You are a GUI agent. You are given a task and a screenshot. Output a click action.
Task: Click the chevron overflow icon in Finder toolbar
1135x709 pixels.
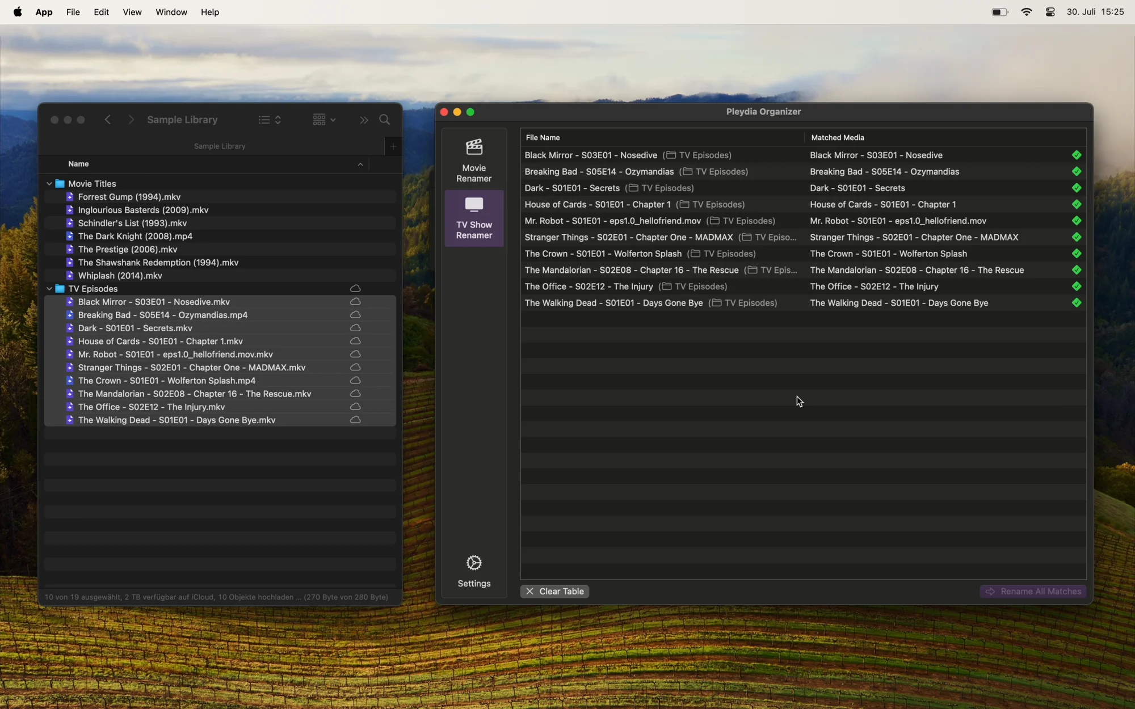coord(363,120)
